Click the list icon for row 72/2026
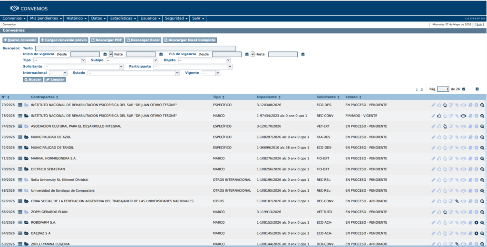This screenshot has height=247, width=487. [20, 148]
